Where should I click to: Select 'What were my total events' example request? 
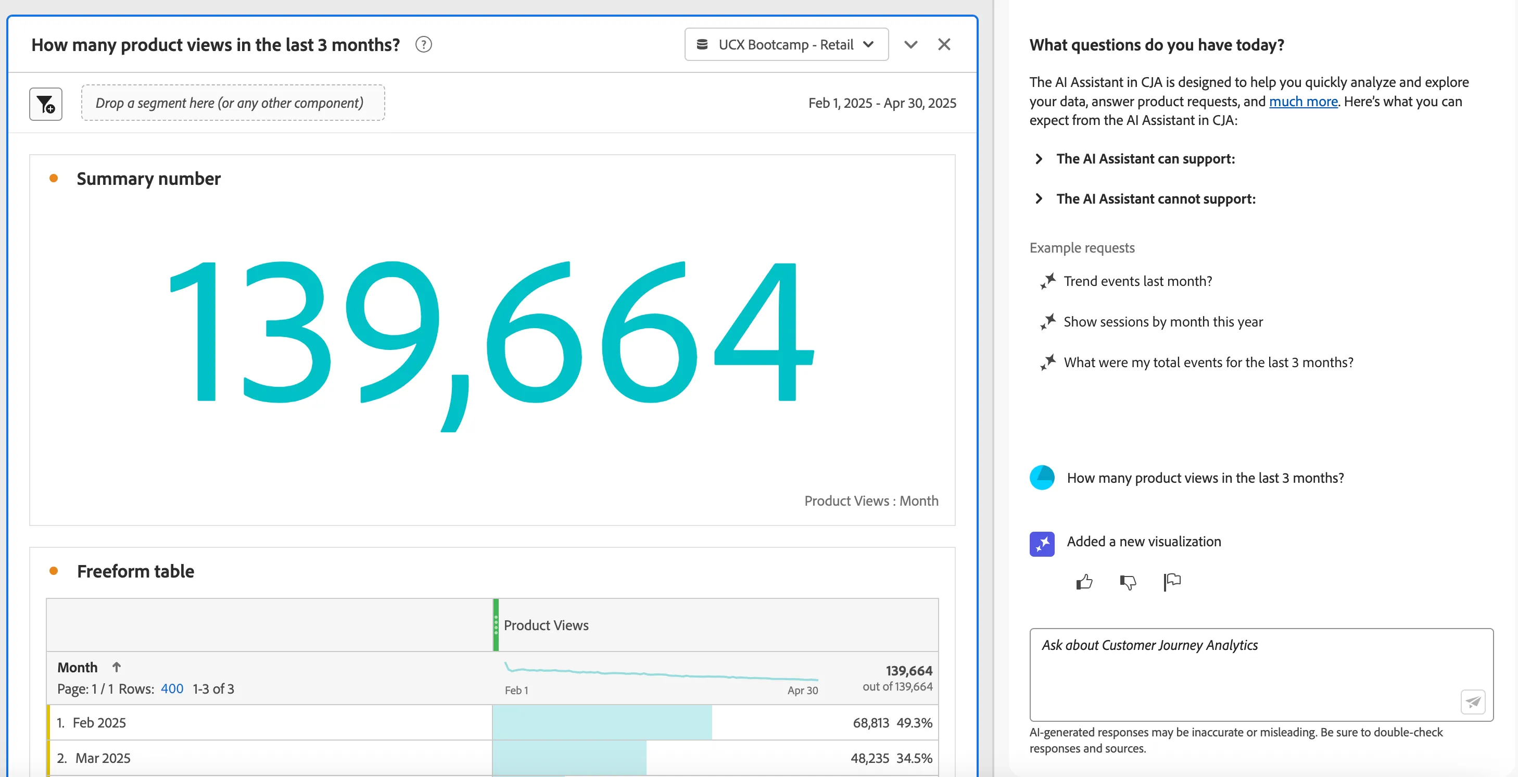point(1208,362)
